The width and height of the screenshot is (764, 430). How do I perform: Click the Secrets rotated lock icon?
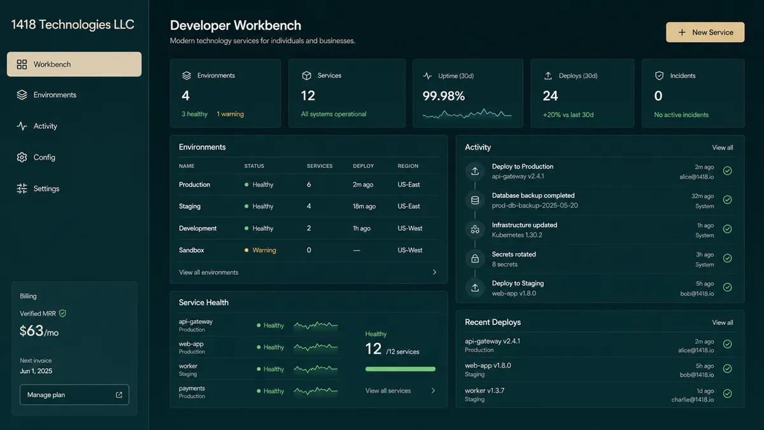(x=475, y=259)
